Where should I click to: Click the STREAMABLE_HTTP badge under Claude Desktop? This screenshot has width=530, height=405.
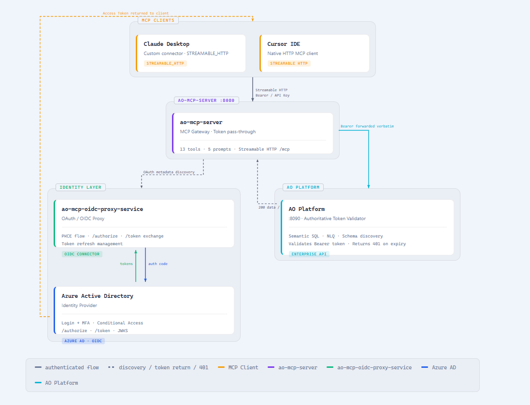click(x=165, y=64)
